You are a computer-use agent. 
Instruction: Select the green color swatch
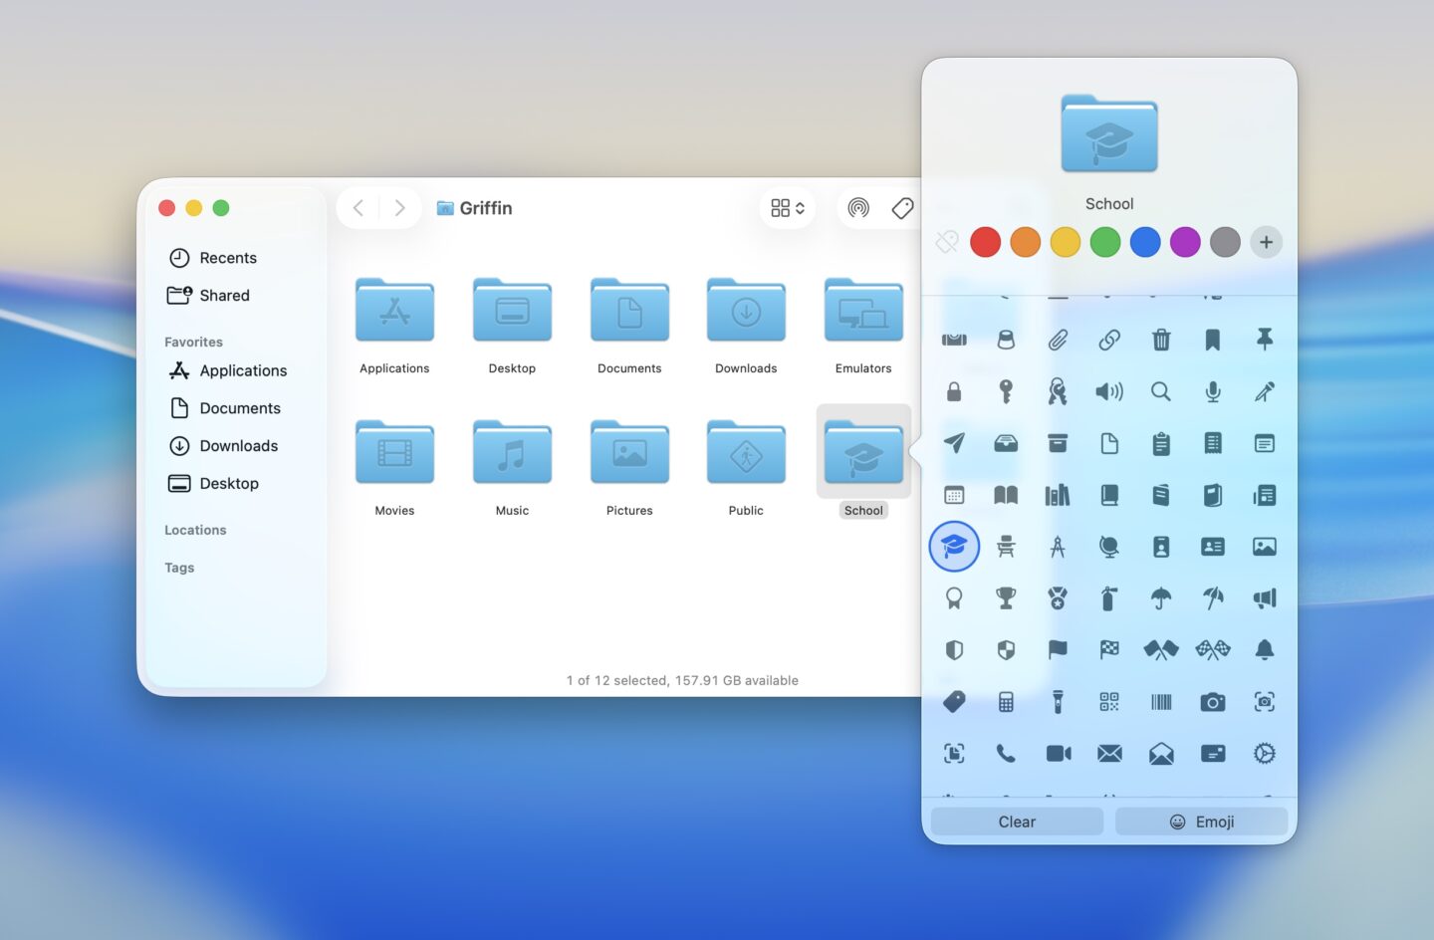coord(1105,242)
